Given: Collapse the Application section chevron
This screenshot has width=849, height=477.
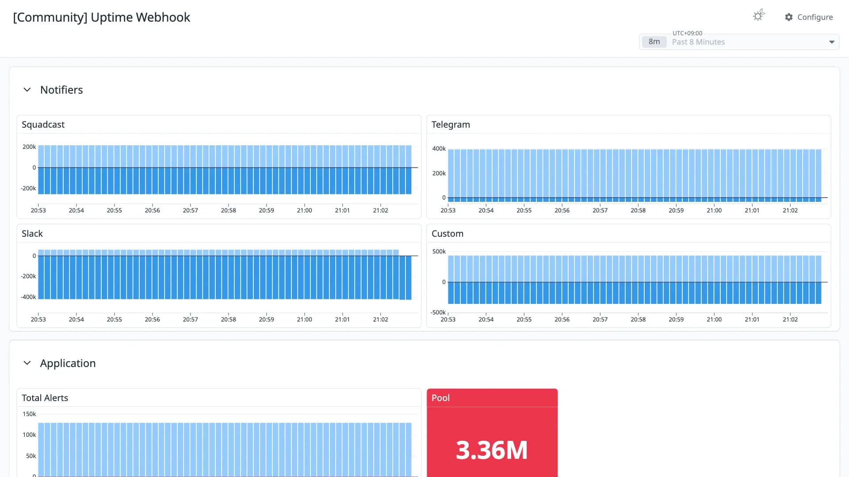Looking at the screenshot, I should (x=27, y=363).
